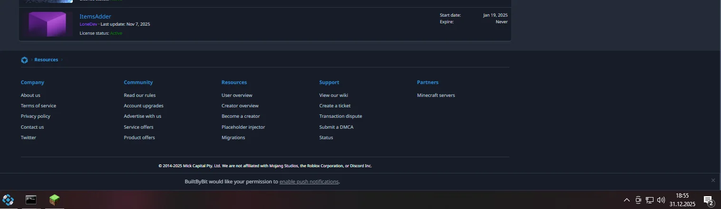Open Product offers
The width and height of the screenshot is (721, 209).
click(x=139, y=138)
